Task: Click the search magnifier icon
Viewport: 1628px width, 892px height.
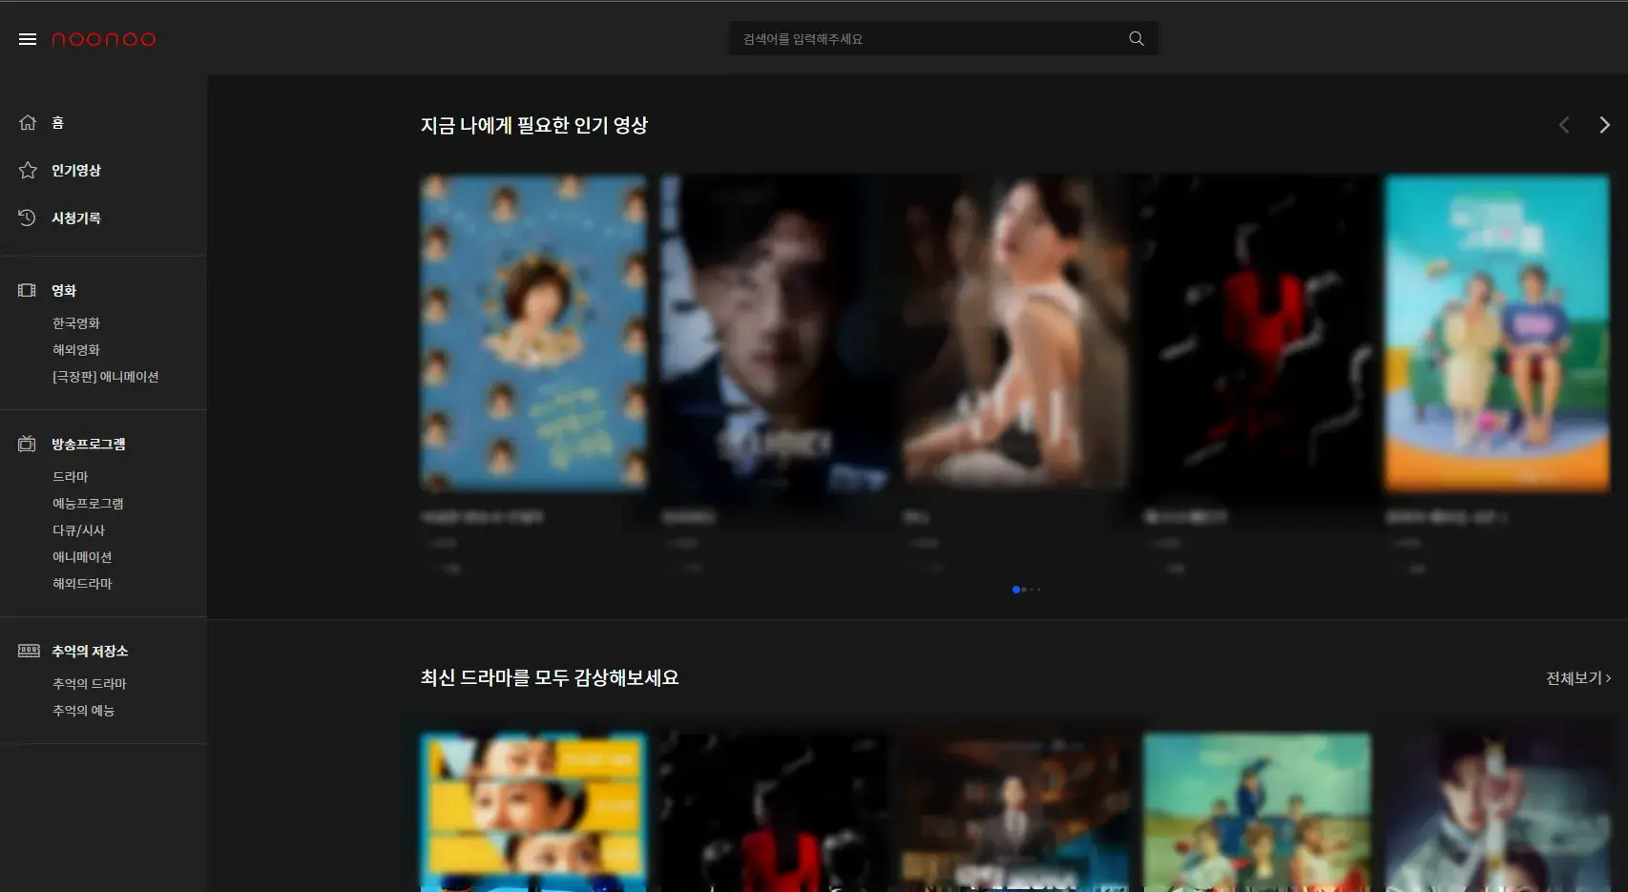Action: (x=1136, y=38)
